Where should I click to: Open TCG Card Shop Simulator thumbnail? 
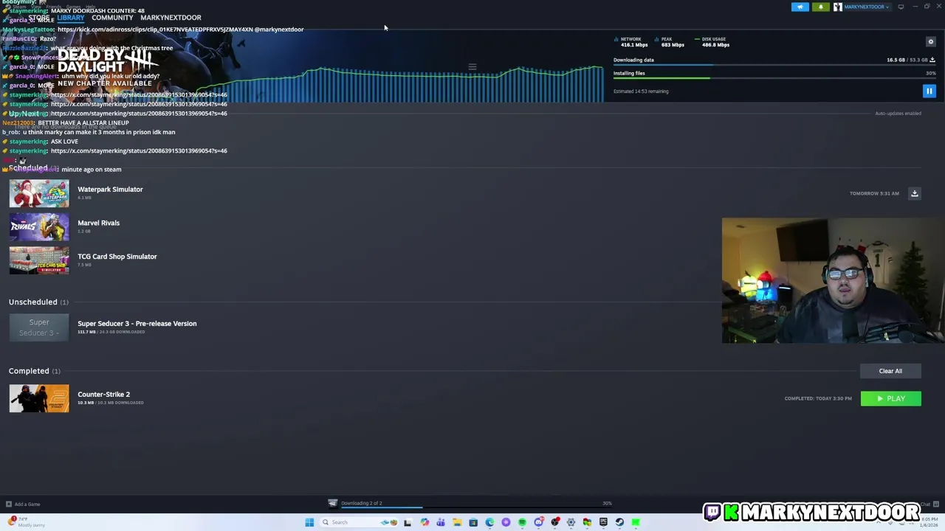click(x=39, y=260)
